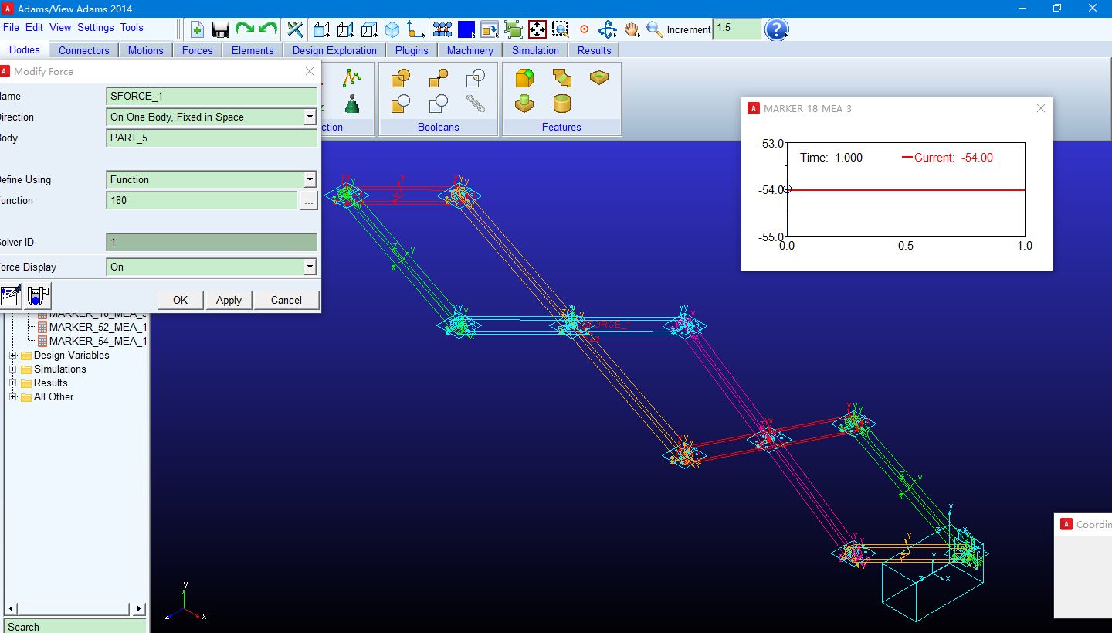Click the model browser Search field
The width and height of the screenshot is (1112, 633).
(x=75, y=626)
